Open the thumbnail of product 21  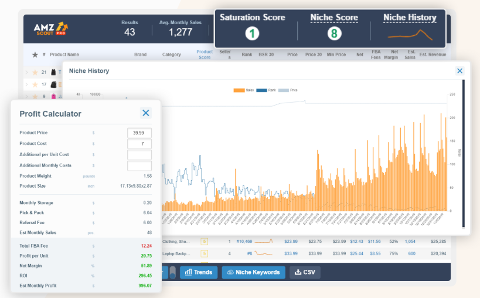[53, 72]
